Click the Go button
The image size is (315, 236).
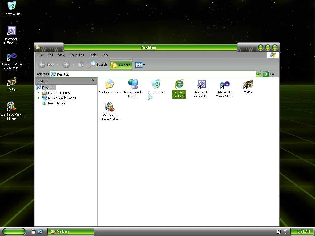[x=269, y=74]
